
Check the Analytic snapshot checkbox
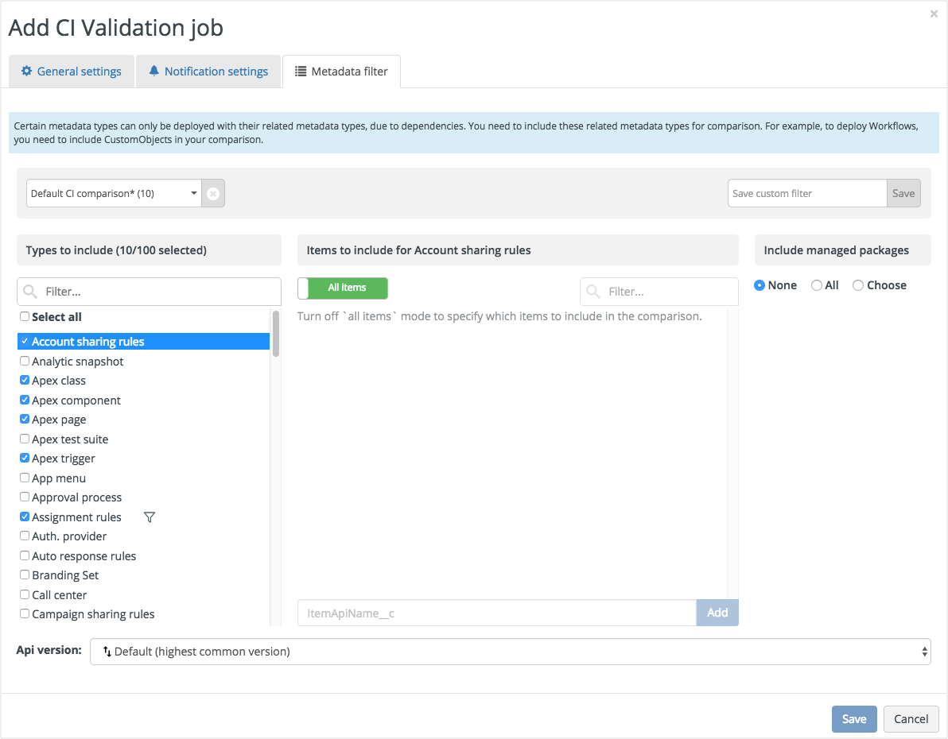(25, 361)
